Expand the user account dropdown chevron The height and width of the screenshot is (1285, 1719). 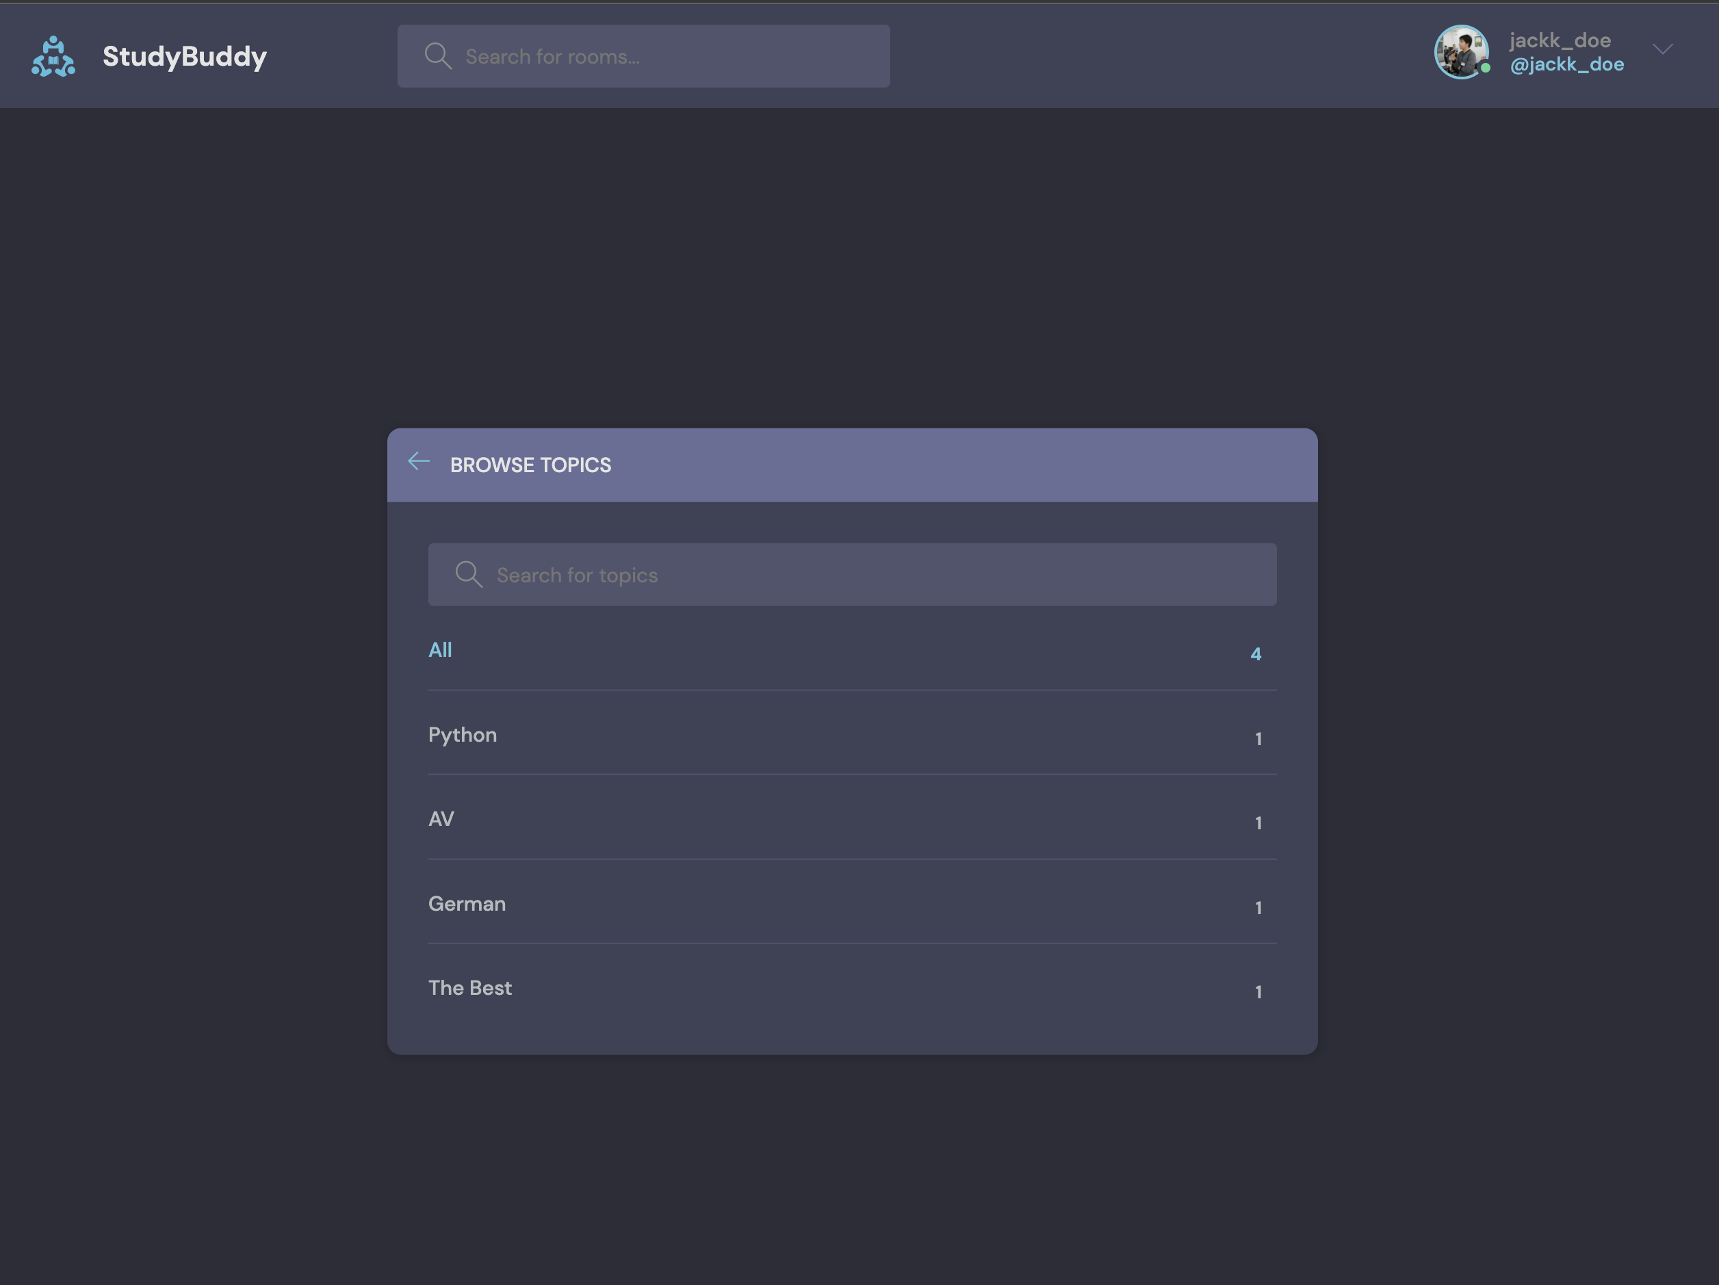coord(1662,50)
